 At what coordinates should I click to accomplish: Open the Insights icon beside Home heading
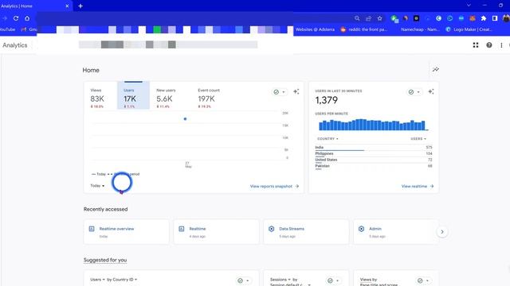[x=436, y=69]
